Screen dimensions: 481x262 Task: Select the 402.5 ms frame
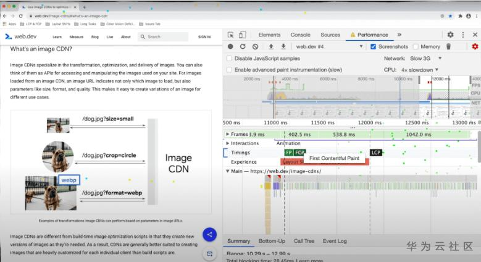point(299,134)
